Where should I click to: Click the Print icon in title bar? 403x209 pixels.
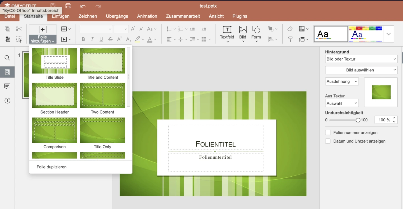click(x=68, y=6)
